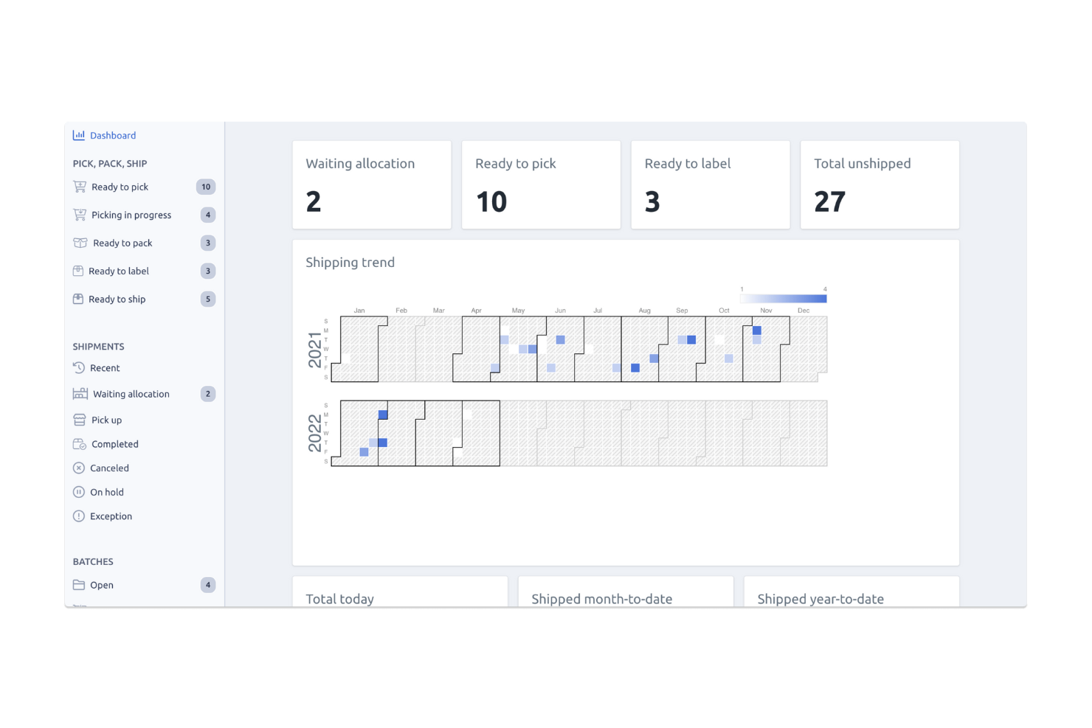Open Recent shipments history icon

(79, 367)
